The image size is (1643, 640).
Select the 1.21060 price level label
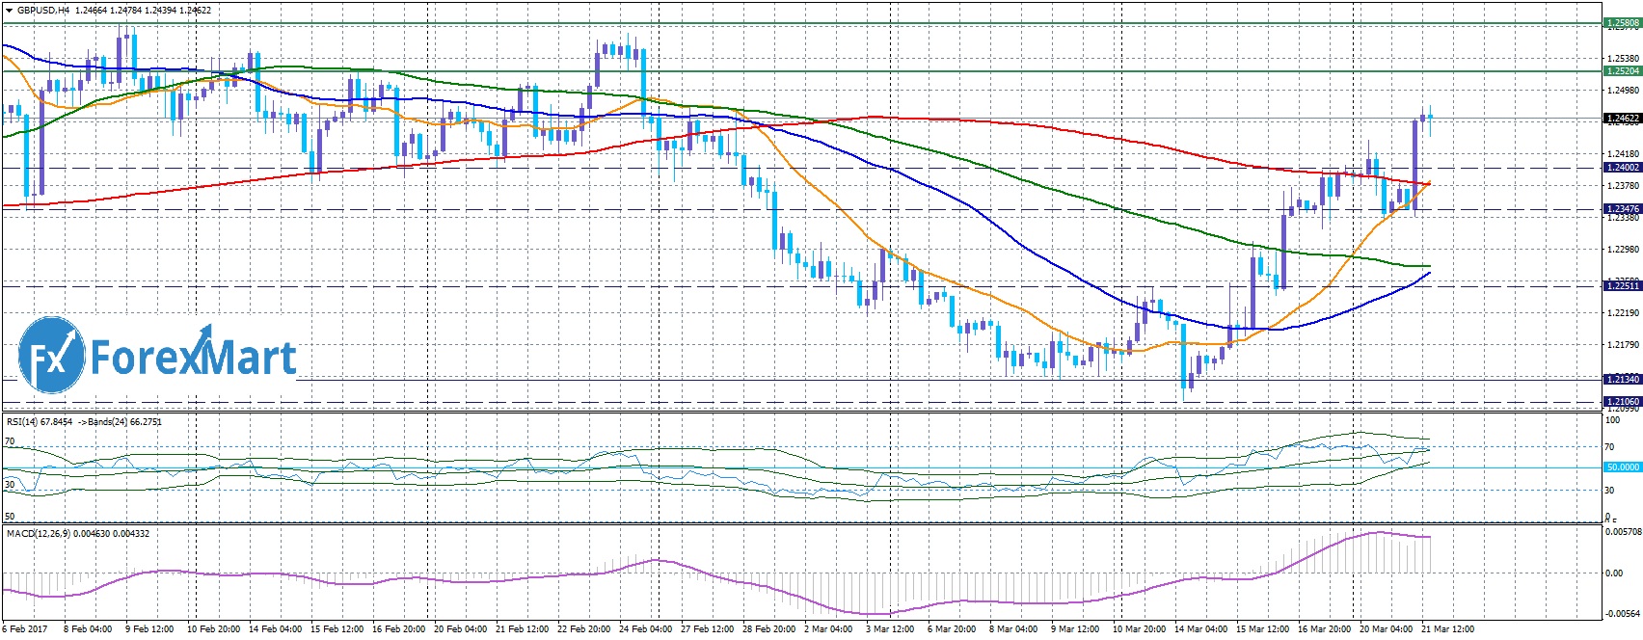[1622, 402]
